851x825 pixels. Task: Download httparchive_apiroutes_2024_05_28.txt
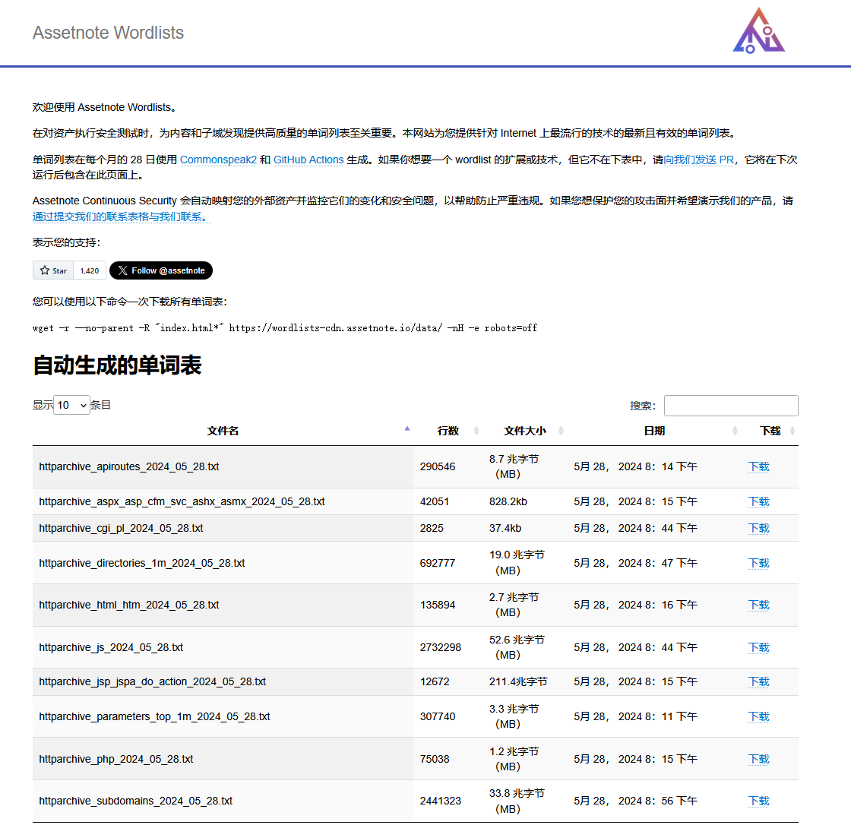(758, 466)
